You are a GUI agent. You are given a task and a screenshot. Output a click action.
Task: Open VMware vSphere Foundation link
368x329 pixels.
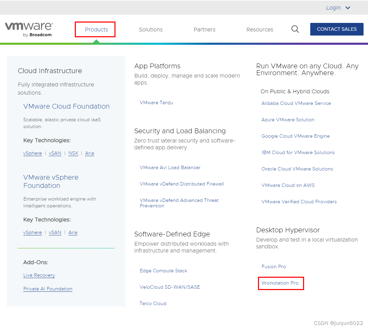coord(51,181)
